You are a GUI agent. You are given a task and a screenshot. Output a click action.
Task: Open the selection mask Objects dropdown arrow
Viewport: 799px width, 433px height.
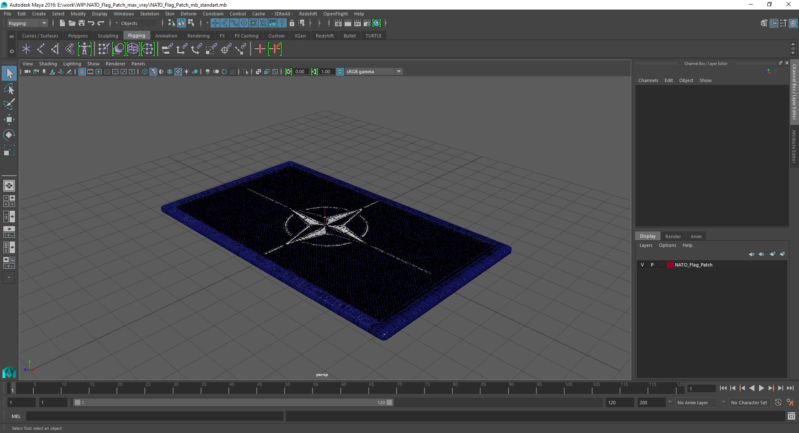(117, 23)
